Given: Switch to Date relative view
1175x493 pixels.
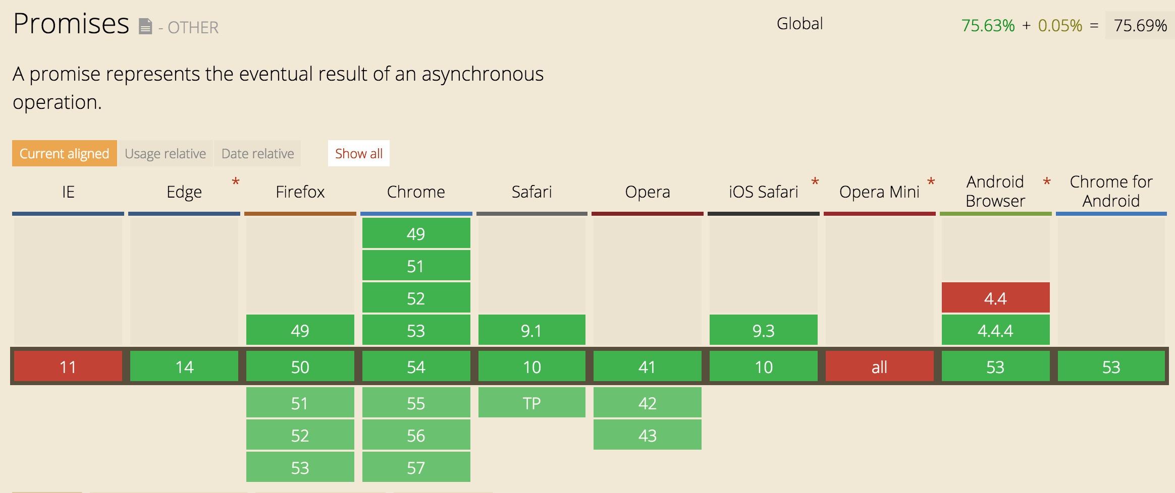Looking at the screenshot, I should click(257, 153).
